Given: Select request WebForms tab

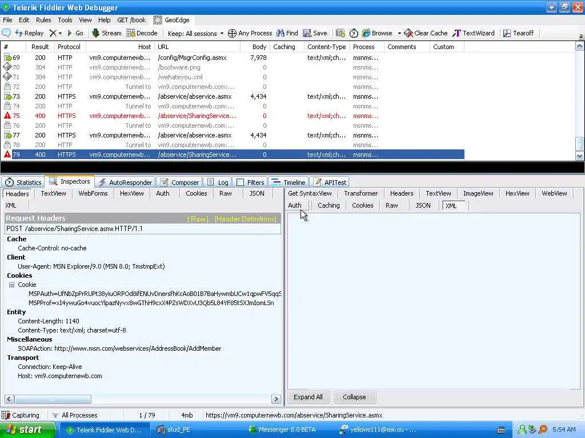Looking at the screenshot, I should pyautogui.click(x=93, y=194).
